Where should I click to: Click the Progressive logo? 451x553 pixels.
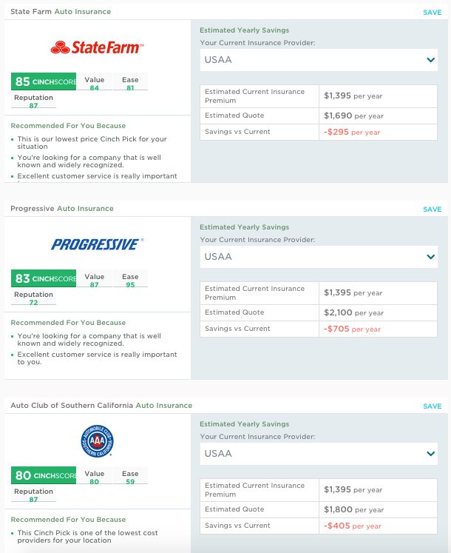click(x=97, y=244)
